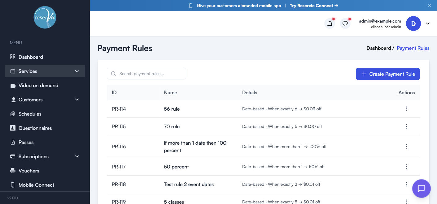Image resolution: width=437 pixels, height=204 pixels.
Task: Click Dashboard in the breadcrumb
Action: coord(378,48)
